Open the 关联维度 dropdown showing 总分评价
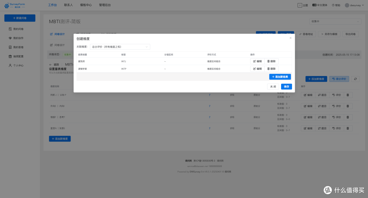368x198 pixels. (x=120, y=47)
